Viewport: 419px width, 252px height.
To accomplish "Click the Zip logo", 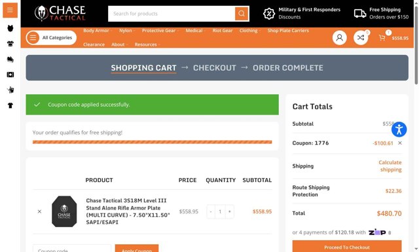I will click(x=377, y=232).
